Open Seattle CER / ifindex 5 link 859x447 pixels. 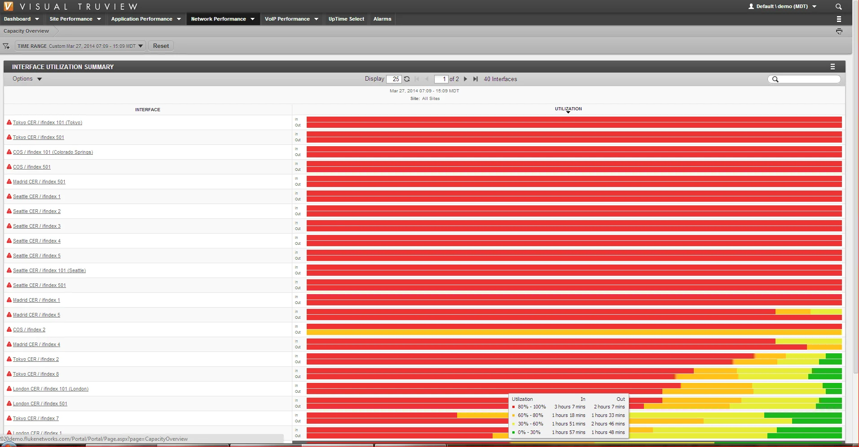(x=37, y=256)
